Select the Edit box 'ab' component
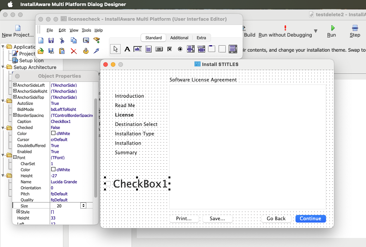Screen dimensions: 366x247 pyautogui.click(x=138, y=49)
